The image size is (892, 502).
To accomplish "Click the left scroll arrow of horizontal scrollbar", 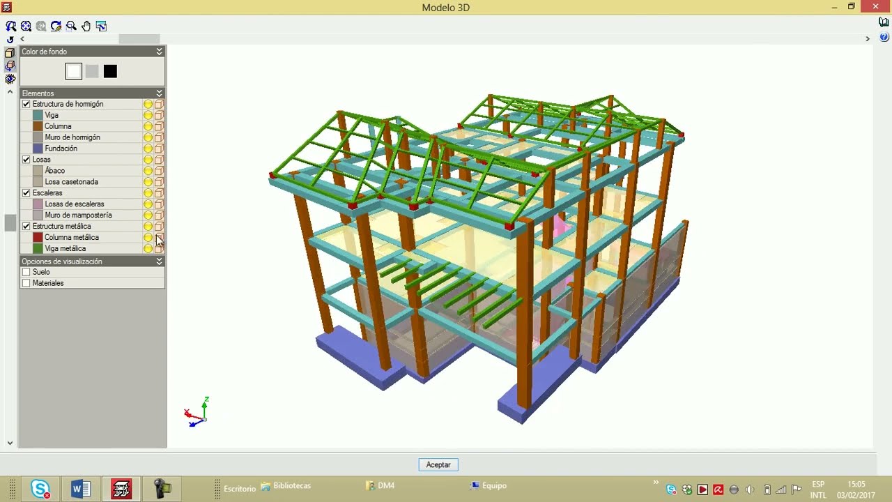I will tap(22, 39).
